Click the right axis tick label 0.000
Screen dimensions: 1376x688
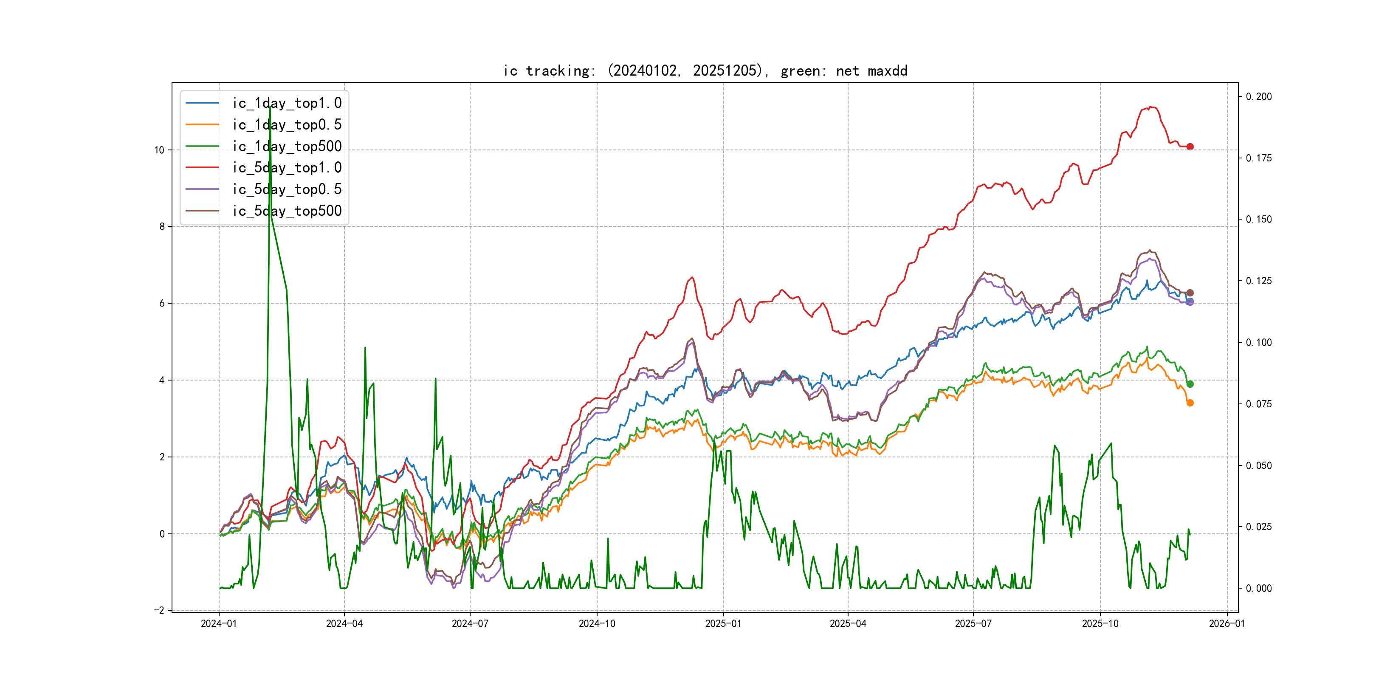(1258, 588)
